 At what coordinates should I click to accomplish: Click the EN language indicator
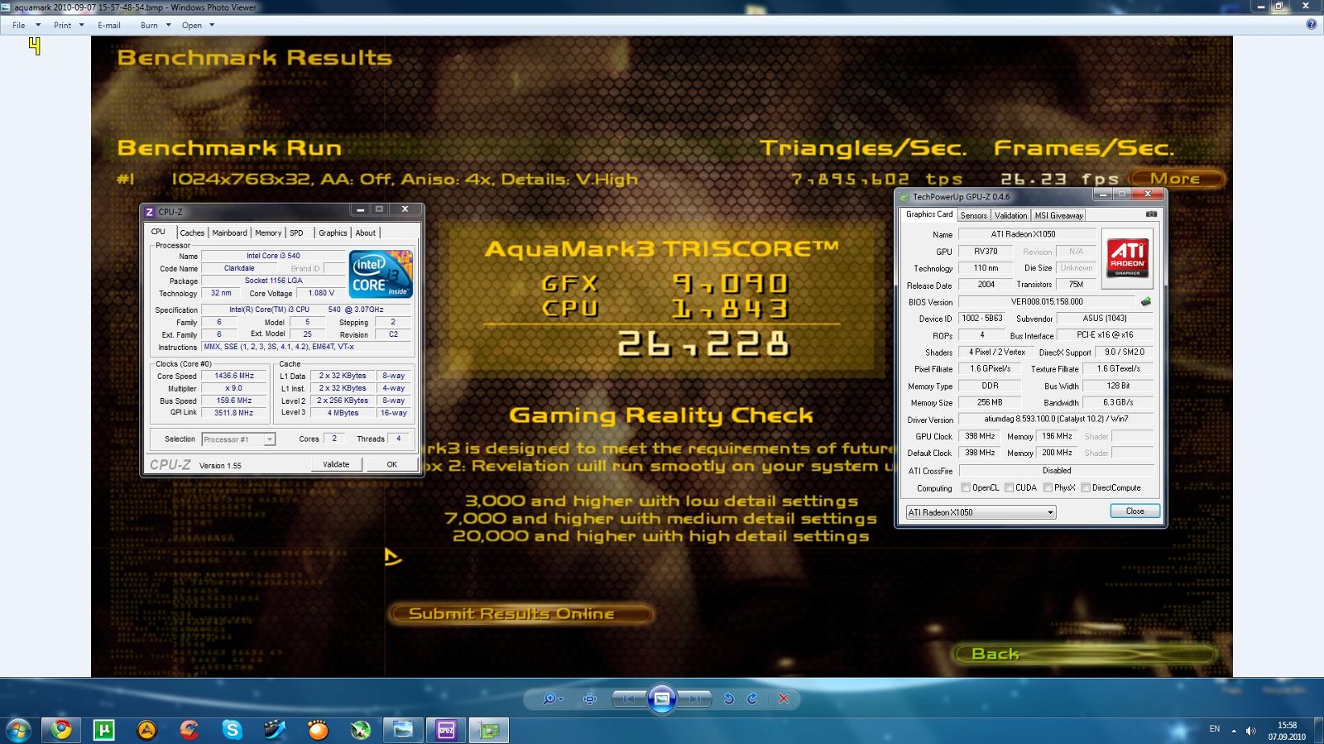(1215, 729)
